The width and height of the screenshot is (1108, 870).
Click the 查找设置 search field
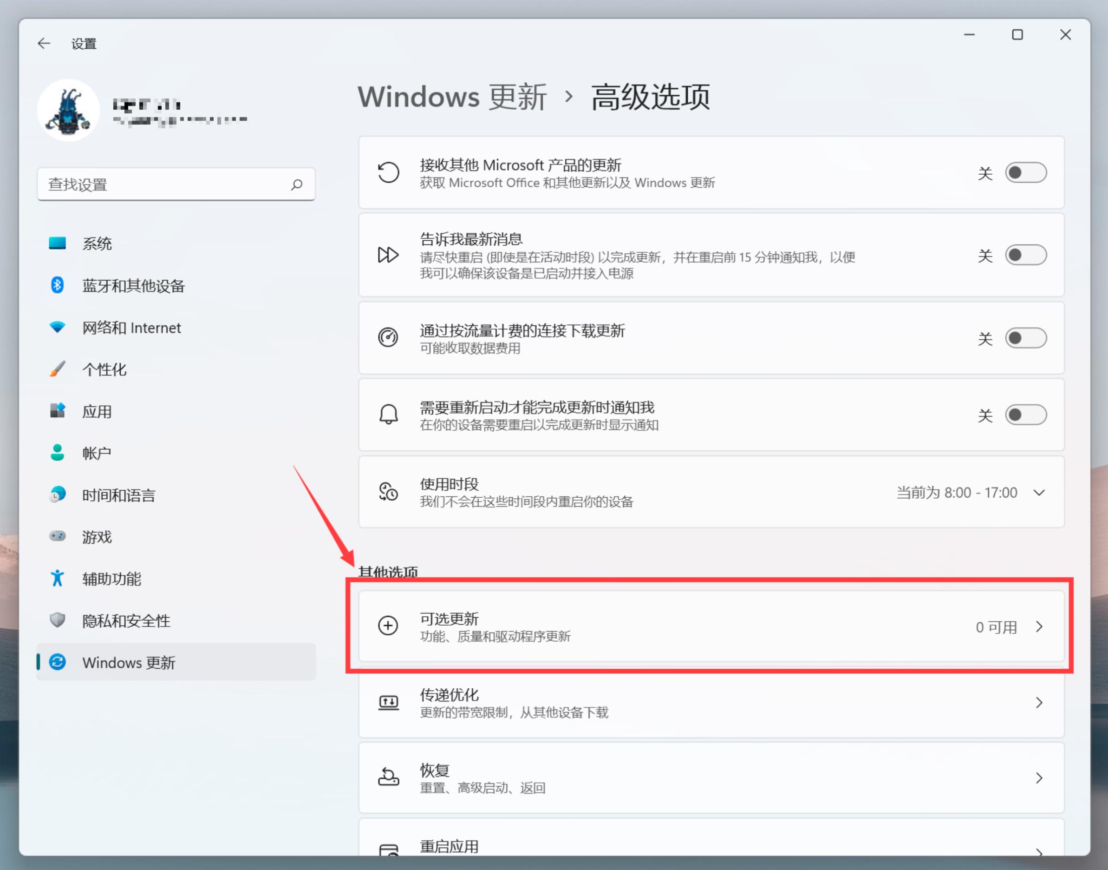click(x=176, y=185)
